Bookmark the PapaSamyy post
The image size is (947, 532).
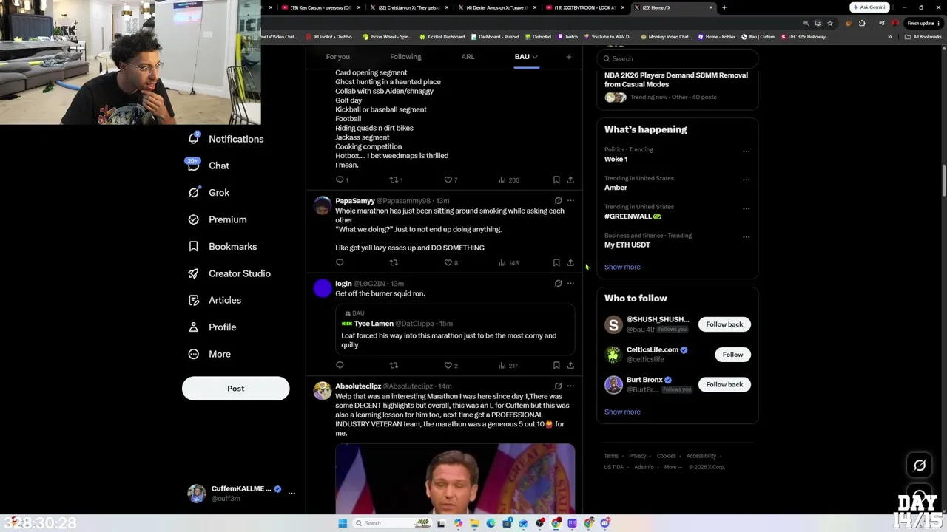pyautogui.click(x=556, y=262)
